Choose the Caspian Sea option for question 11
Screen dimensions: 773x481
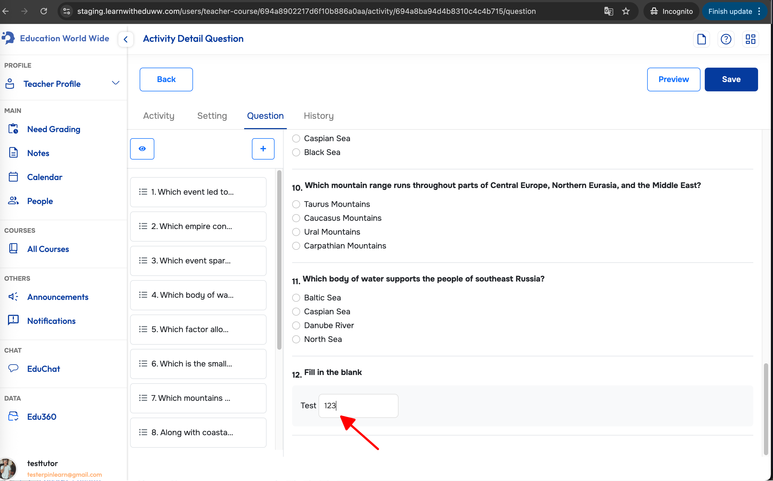pyautogui.click(x=296, y=311)
